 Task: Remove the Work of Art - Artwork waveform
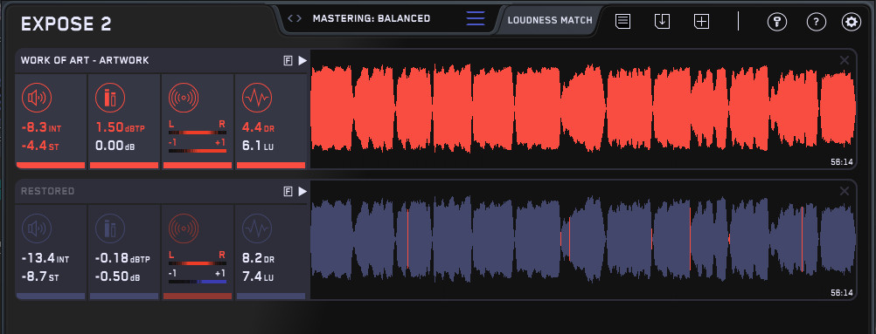[845, 60]
